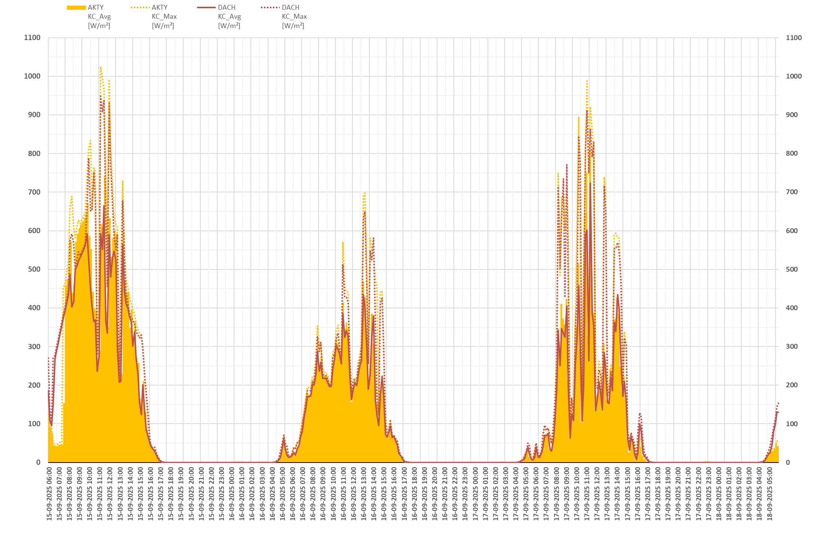Click the 1100 value on the left axis
Screen dimensions: 821x537
pos(32,37)
